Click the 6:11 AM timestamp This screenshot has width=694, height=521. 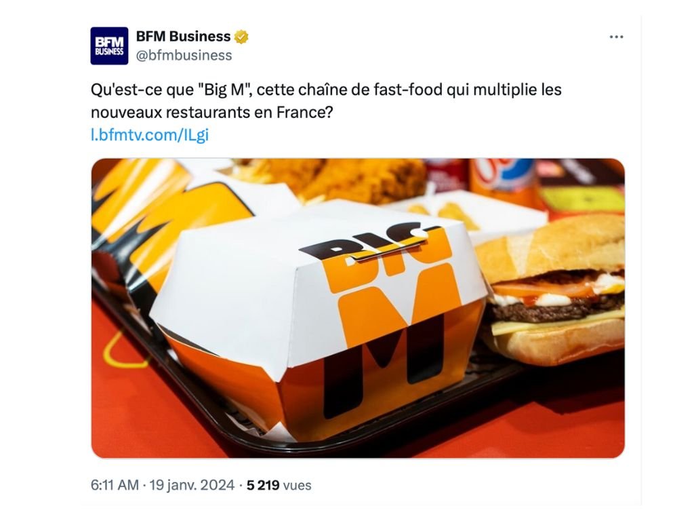pos(115,485)
